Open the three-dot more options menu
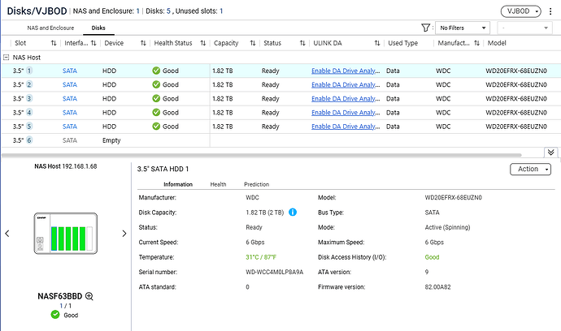This screenshot has height=331, width=561. (550, 11)
